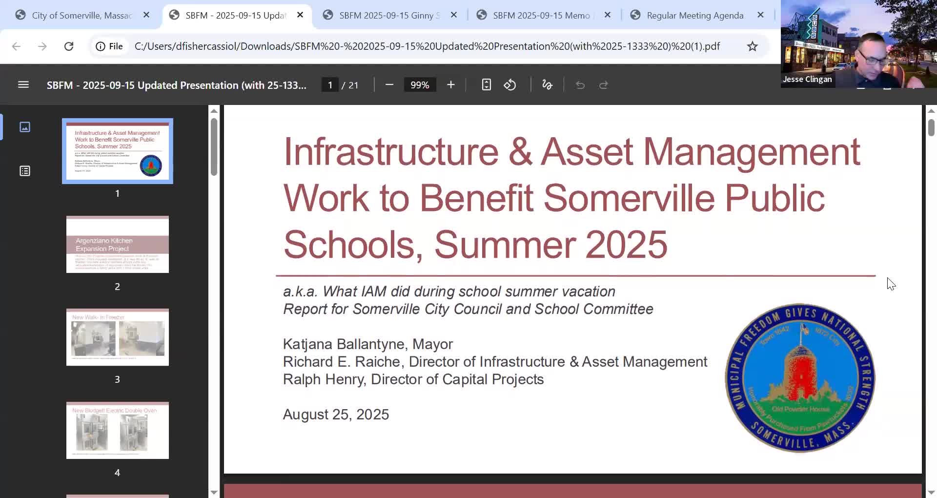This screenshot has height=498, width=937.
Task: Show document outline view in sidebar
Action: coord(25,171)
